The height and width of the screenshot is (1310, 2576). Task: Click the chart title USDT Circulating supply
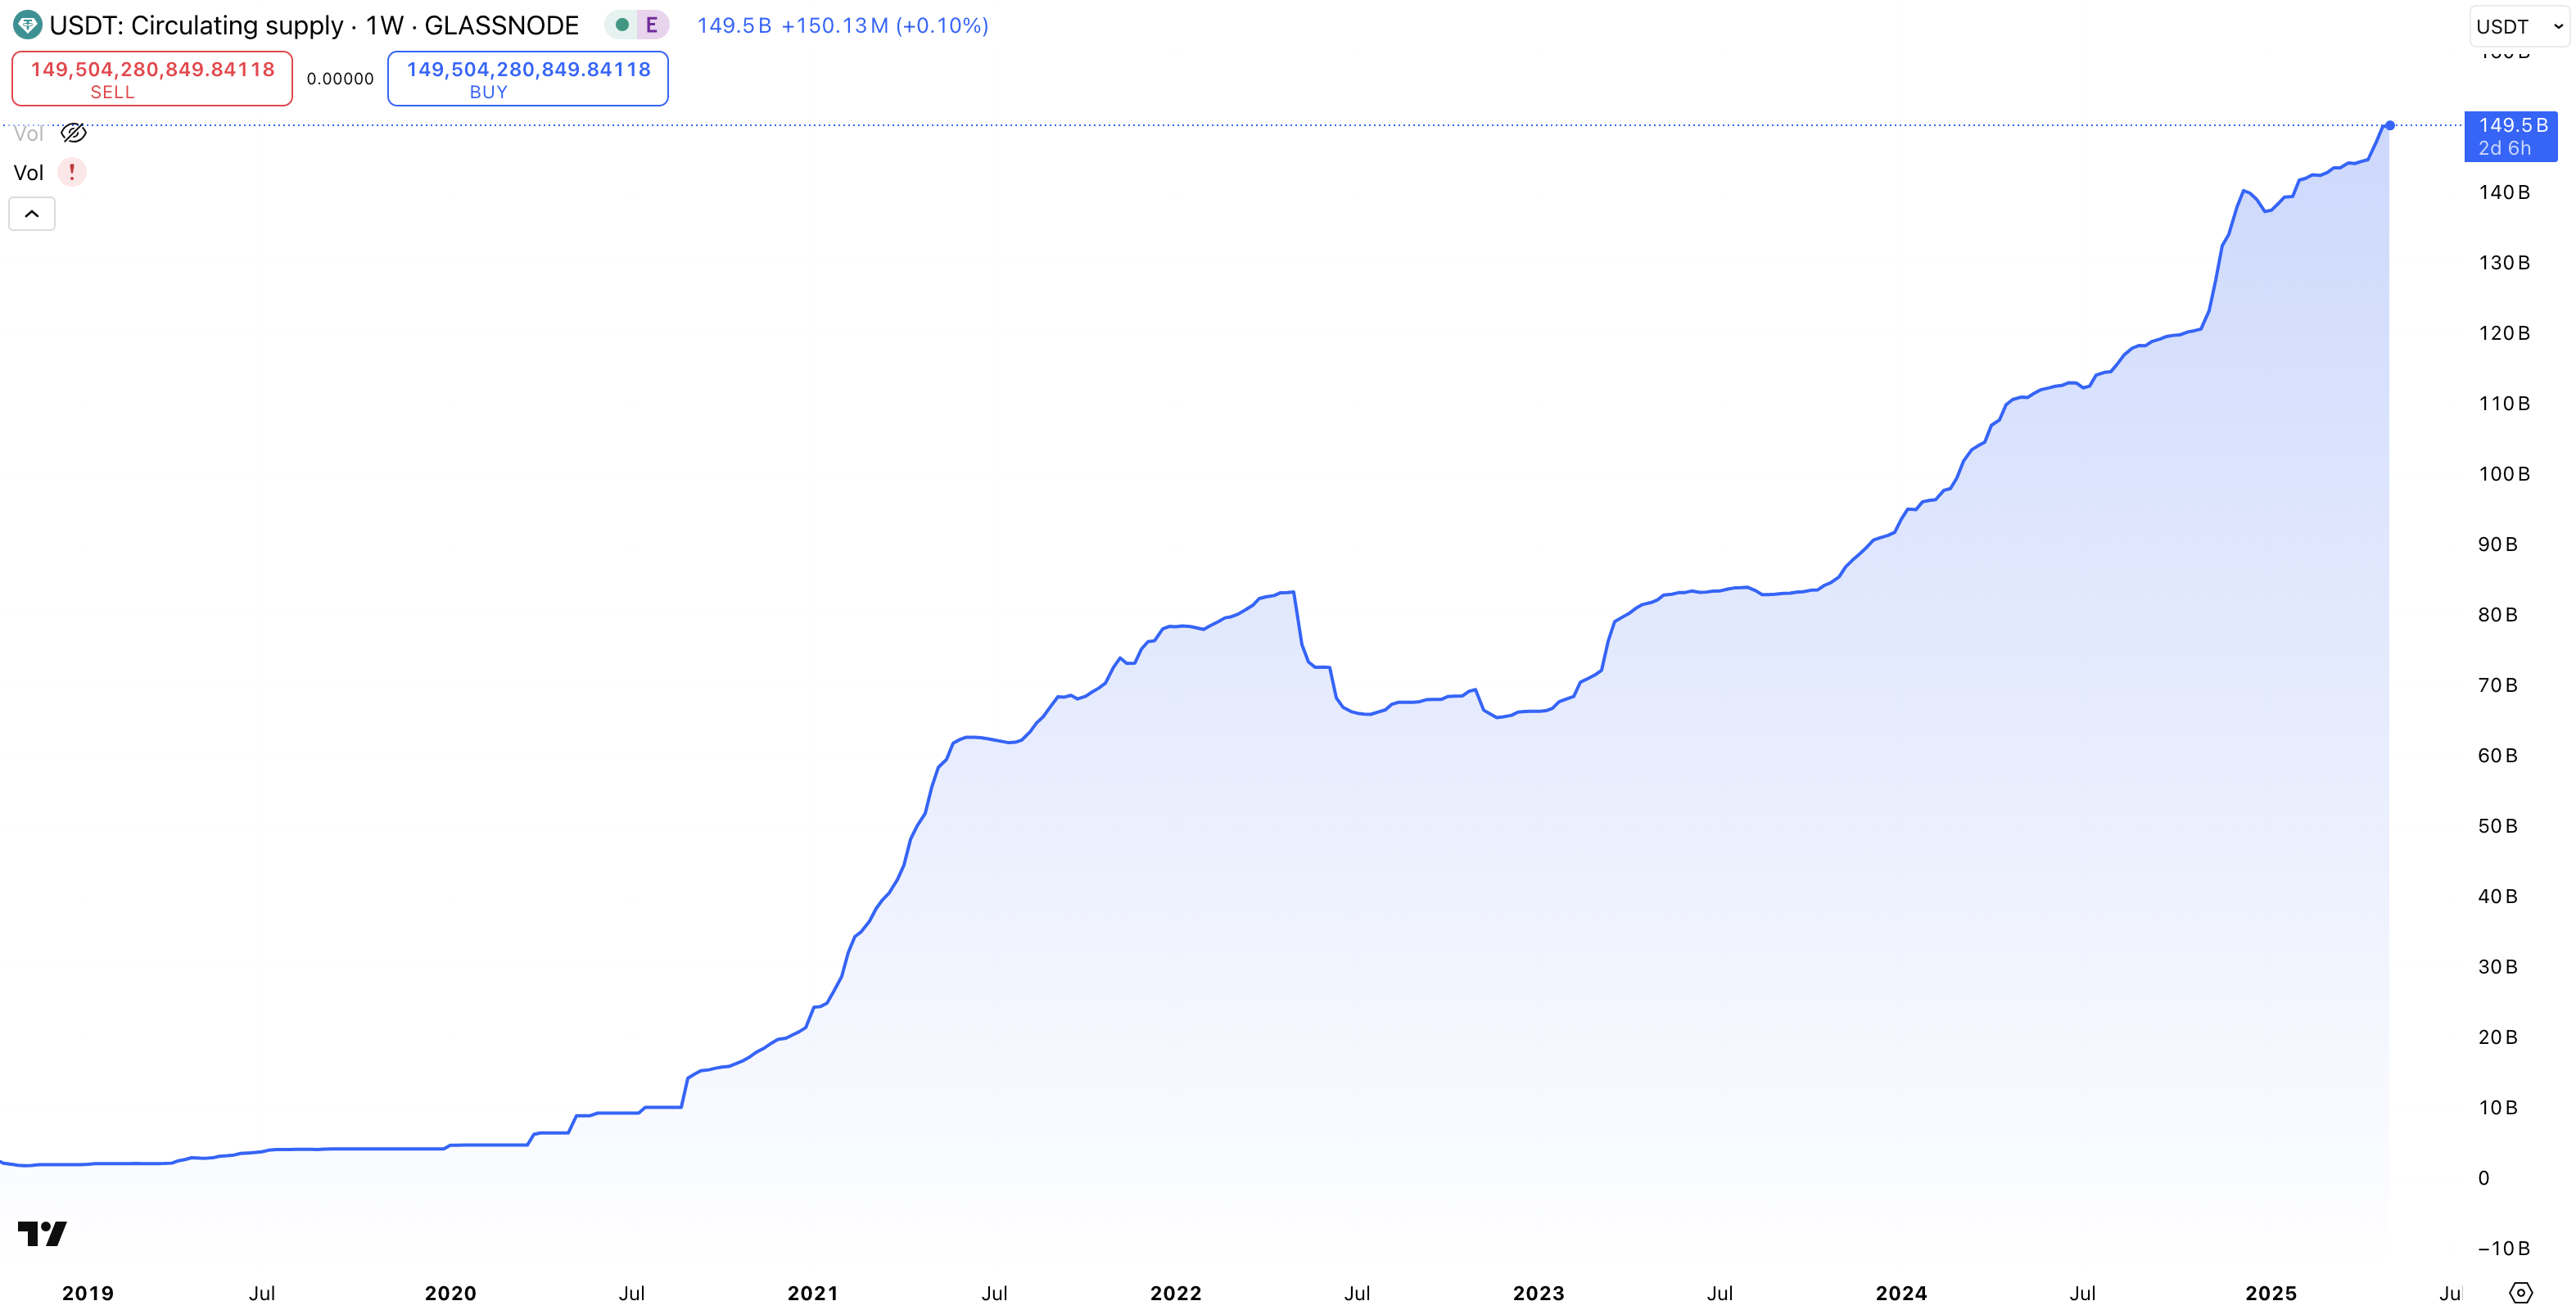[314, 25]
